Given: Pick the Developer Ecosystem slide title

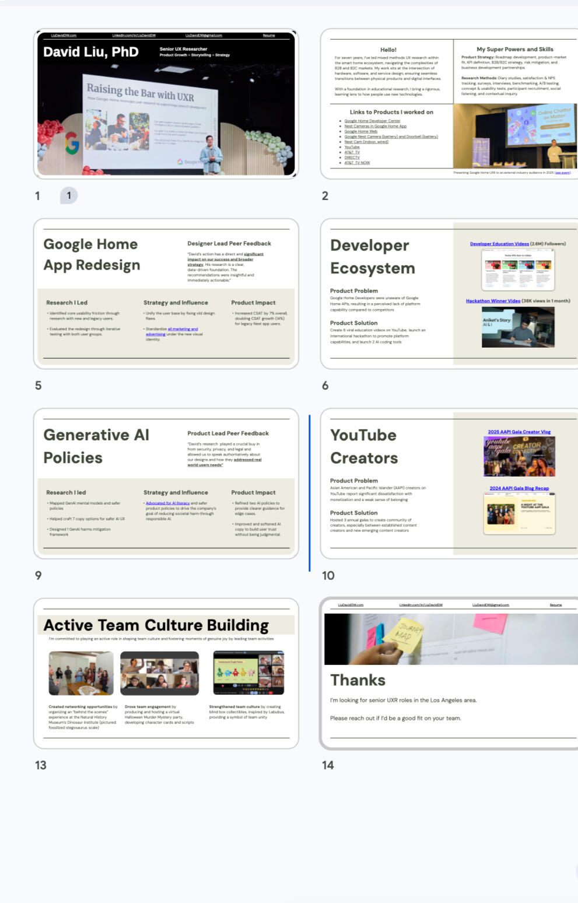Looking at the screenshot, I should point(373,257).
